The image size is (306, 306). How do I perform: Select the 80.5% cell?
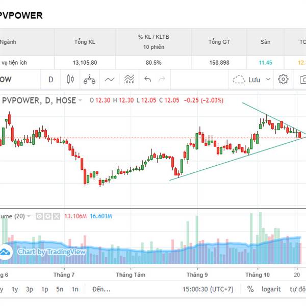tap(154, 63)
